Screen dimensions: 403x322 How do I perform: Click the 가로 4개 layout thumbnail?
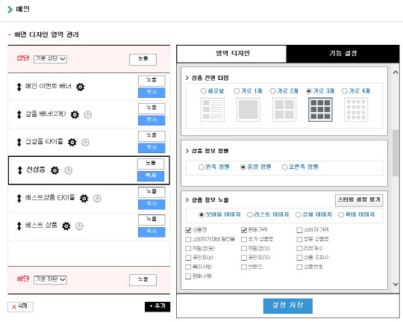(x=356, y=109)
